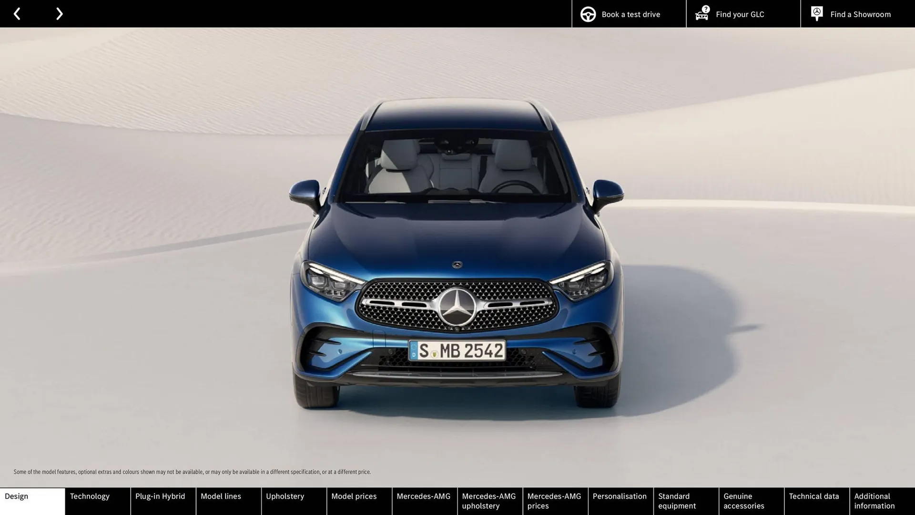Viewport: 915px width, 515px height.
Task: Click the steering wheel test drive icon
Action: [x=588, y=14]
